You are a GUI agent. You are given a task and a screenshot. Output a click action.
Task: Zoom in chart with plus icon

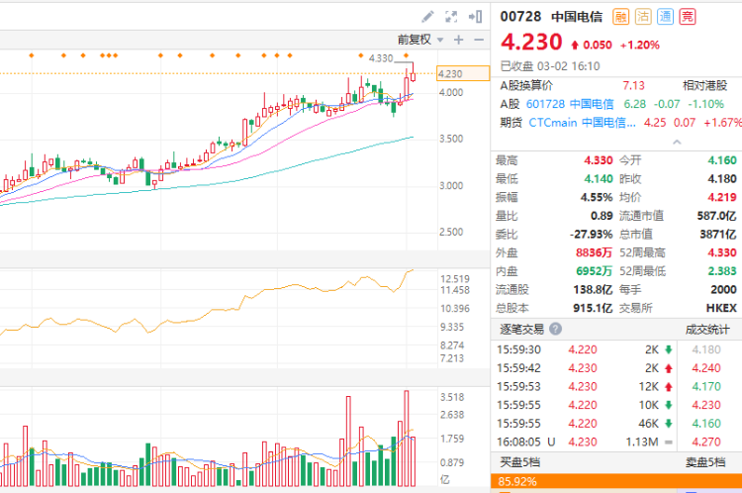click(x=458, y=40)
